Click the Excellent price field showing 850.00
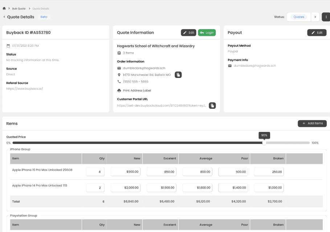Viewport: 330px width, 232px height. coord(162,172)
